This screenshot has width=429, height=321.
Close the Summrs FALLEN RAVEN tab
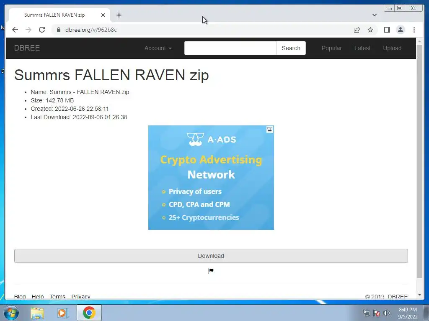point(103,15)
